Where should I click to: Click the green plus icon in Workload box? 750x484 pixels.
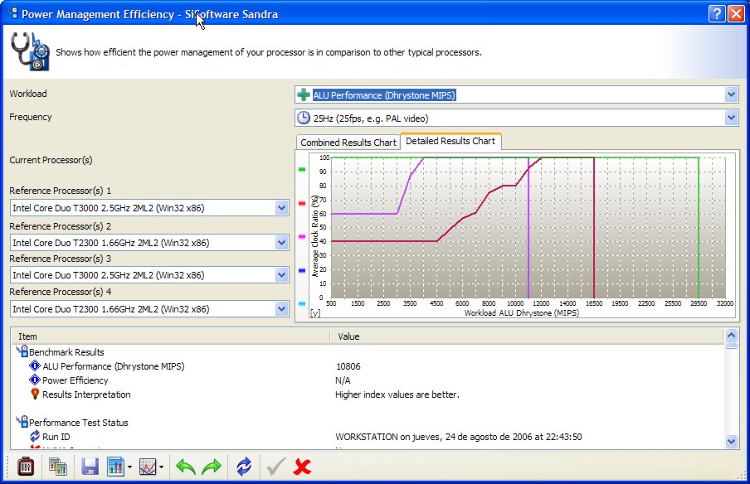(x=304, y=94)
